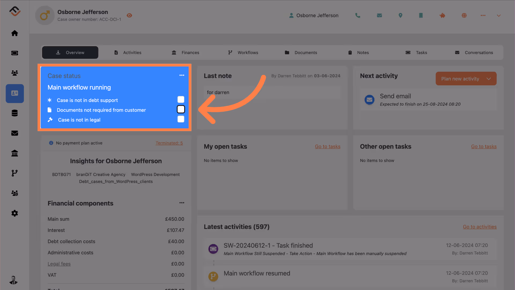Click the database stack icon in sidebar
Image resolution: width=515 pixels, height=290 pixels.
click(x=15, y=113)
